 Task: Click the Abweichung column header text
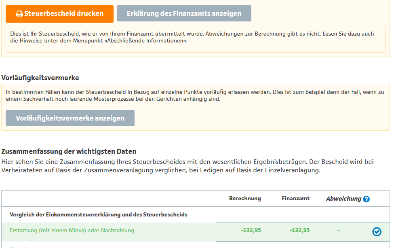[x=343, y=199]
